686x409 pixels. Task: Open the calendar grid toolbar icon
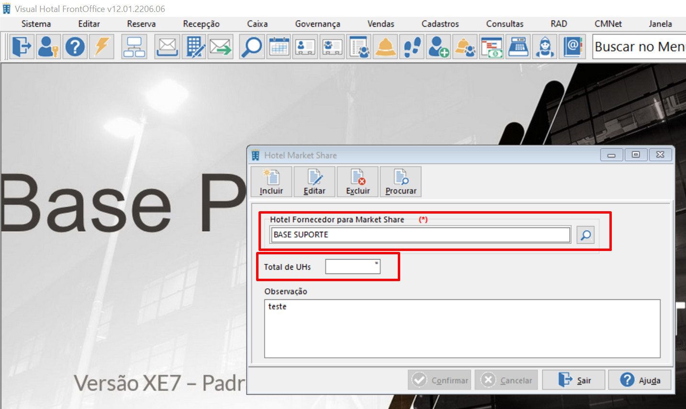click(x=279, y=47)
